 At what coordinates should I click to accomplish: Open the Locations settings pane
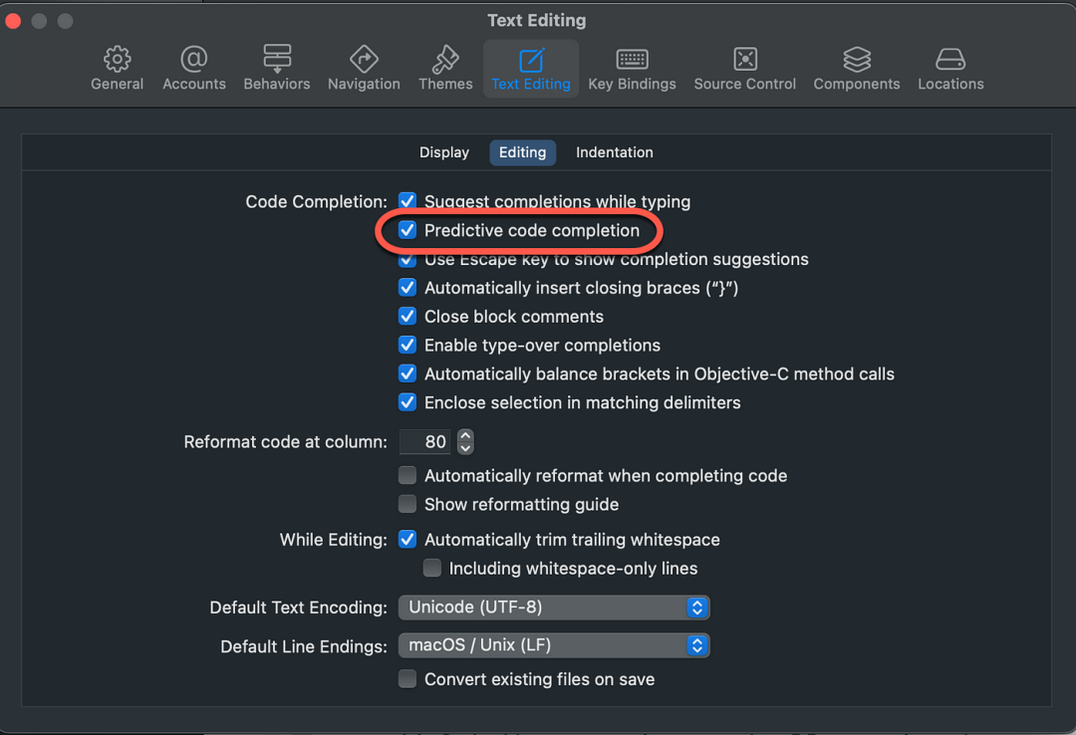[949, 67]
